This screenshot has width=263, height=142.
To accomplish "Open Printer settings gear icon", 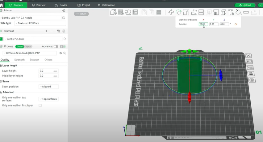I will point(64,10).
